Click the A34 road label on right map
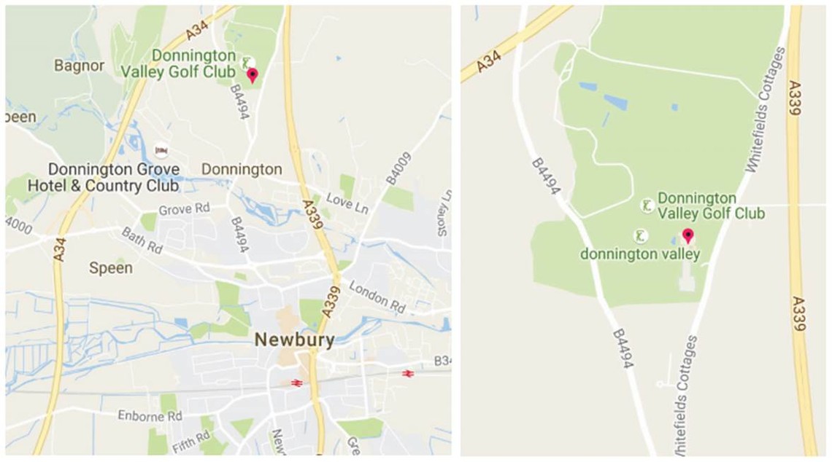 coord(488,61)
